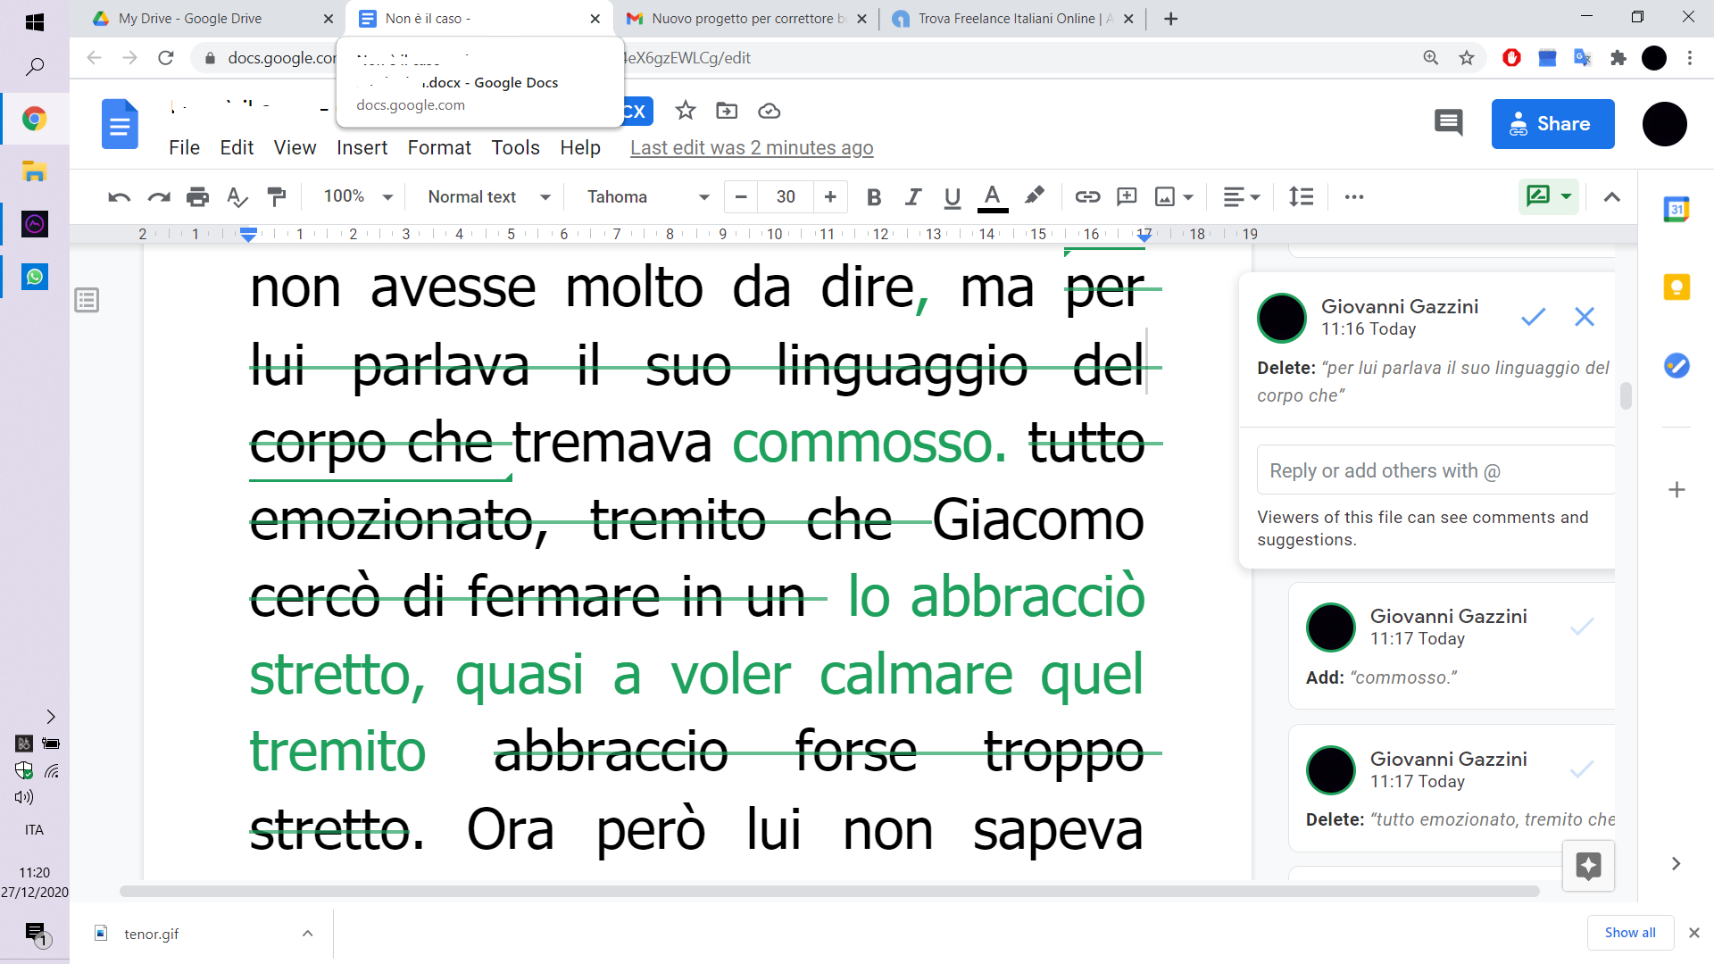Click the print icon in toolbar
Viewport: 1714px width, 964px height.
point(197,196)
